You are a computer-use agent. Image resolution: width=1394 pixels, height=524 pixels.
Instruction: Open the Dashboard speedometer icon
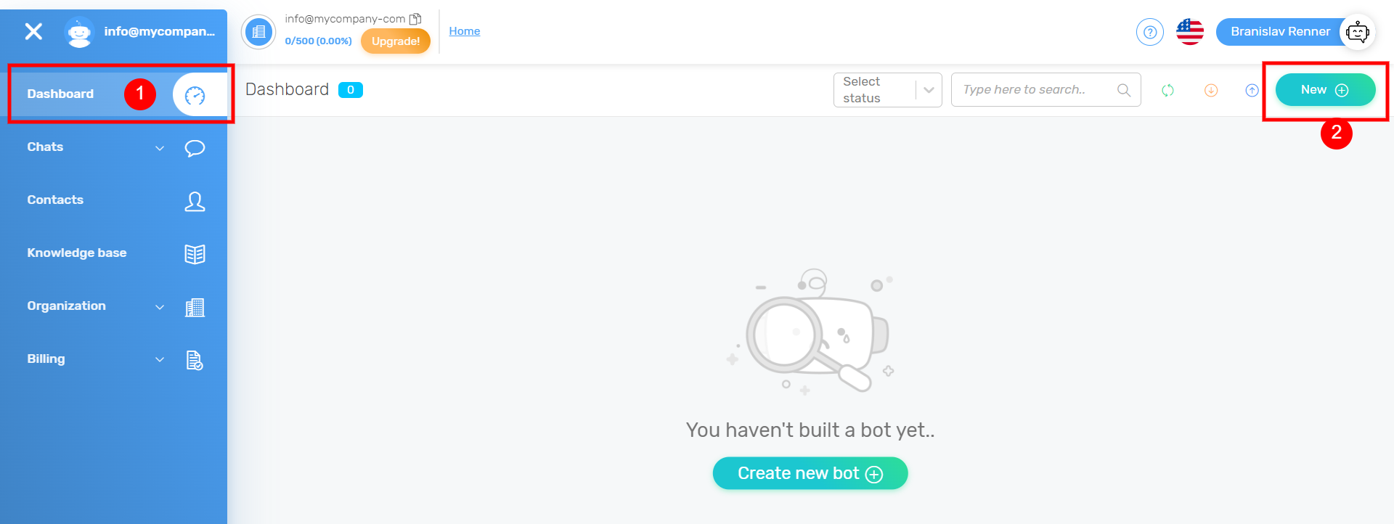point(195,95)
